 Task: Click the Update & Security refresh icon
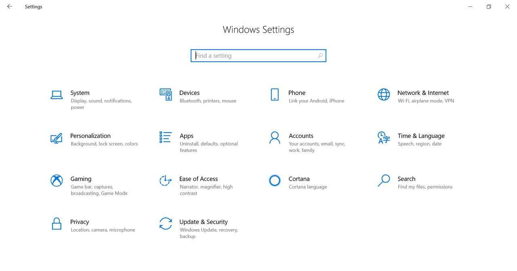pyautogui.click(x=166, y=223)
